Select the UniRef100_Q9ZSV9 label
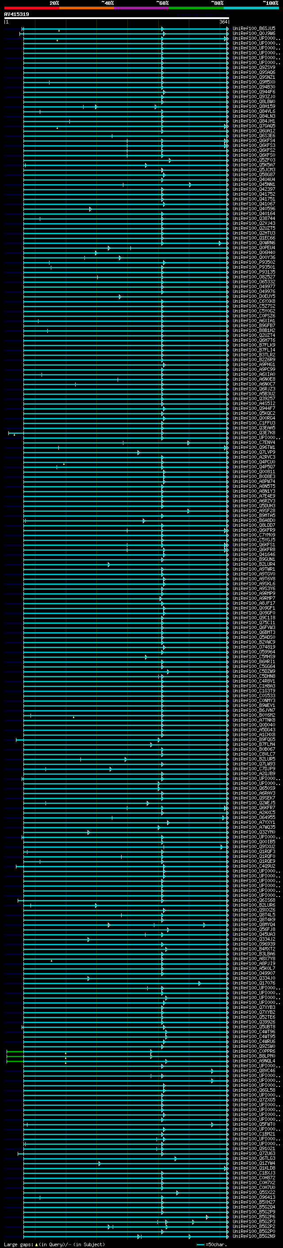Viewport: 283px width, 1248px height. click(x=254, y=67)
